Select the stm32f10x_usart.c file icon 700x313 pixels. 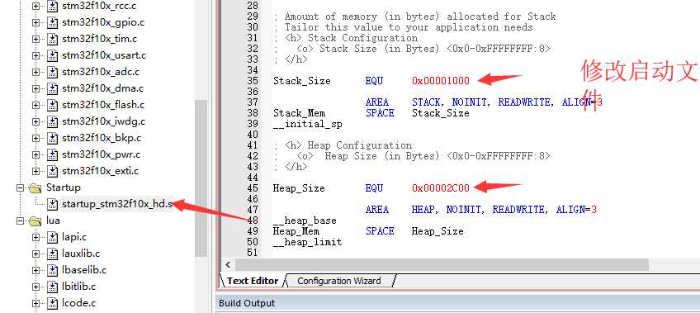(53, 56)
